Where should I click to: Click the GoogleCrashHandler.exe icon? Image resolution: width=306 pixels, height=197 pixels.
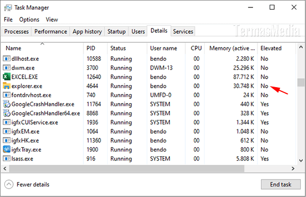click(x=6, y=104)
